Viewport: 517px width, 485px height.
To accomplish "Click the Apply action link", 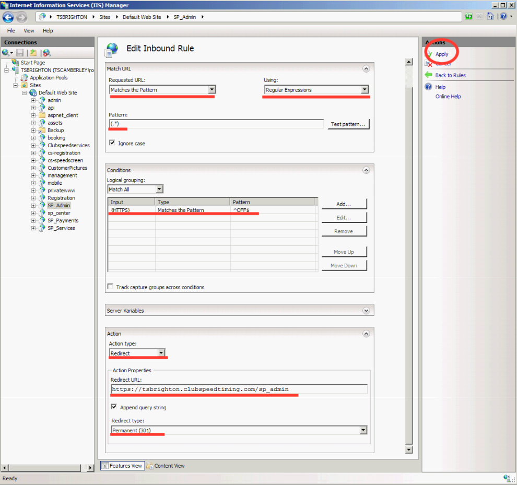I will [441, 54].
